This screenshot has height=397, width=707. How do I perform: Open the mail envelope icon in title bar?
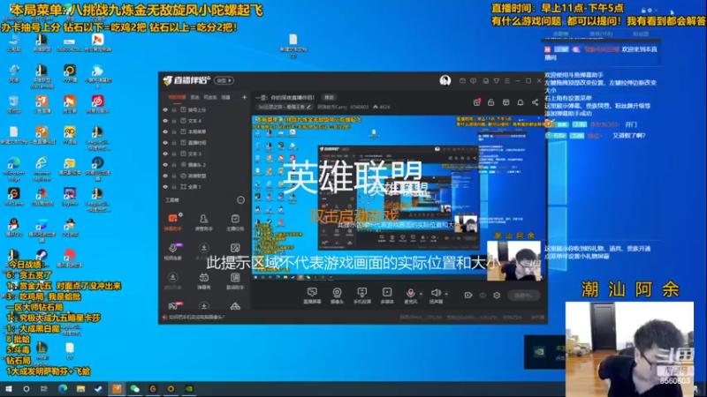[x=462, y=80]
